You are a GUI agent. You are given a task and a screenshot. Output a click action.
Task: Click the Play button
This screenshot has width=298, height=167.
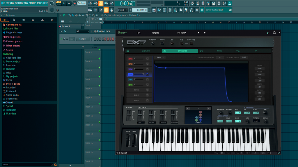tap(64, 3)
